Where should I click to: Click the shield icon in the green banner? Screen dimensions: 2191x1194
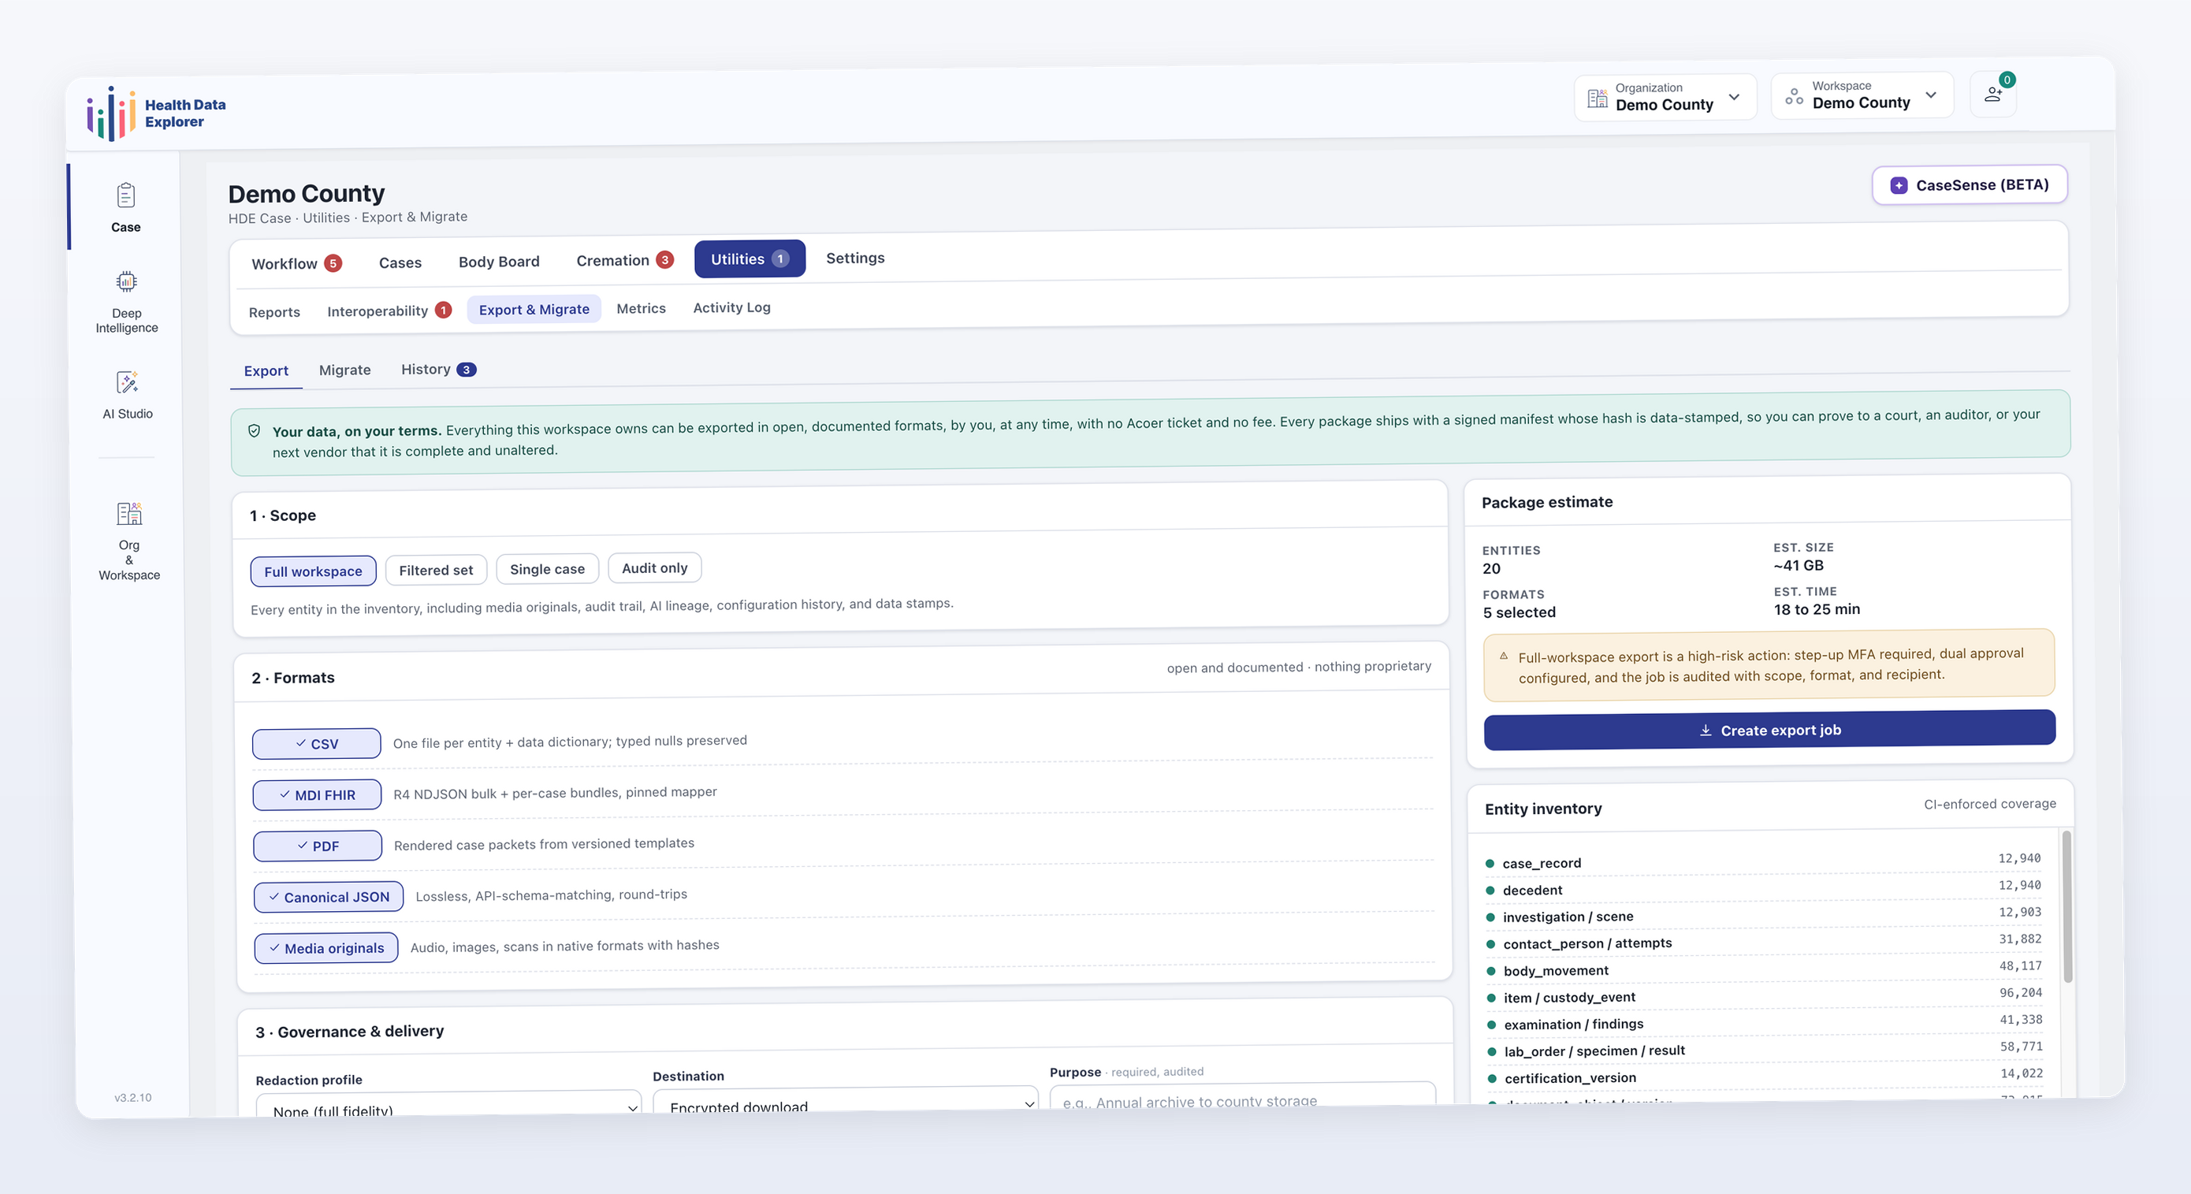point(255,431)
